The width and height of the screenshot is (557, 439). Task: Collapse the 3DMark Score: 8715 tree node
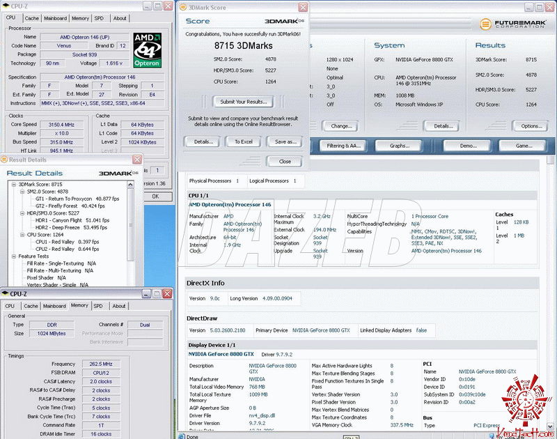pyautogui.click(x=14, y=185)
